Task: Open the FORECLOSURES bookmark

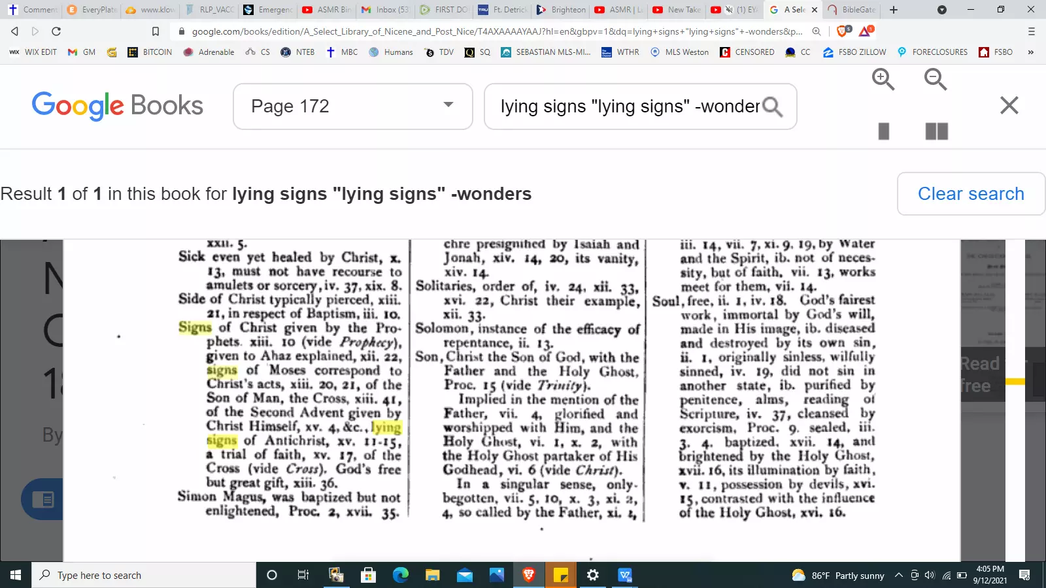Action: click(932, 52)
